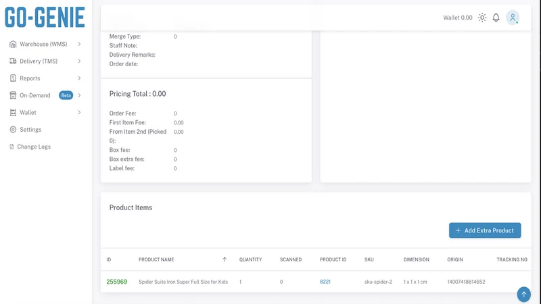Click Label fee label
541x304 pixels.
coord(122,168)
